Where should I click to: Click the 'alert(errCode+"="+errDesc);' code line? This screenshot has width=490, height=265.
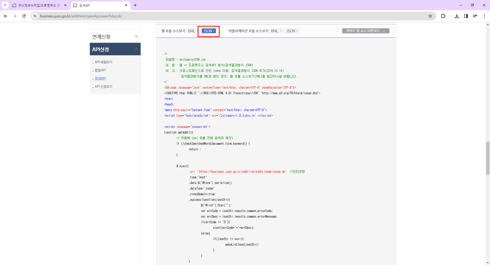(x=234, y=228)
